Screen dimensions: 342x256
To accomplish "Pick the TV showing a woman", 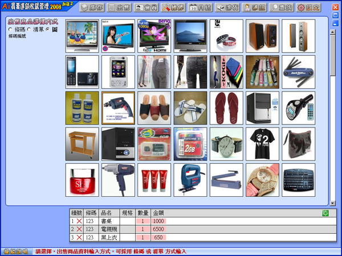I will (x=118, y=36).
